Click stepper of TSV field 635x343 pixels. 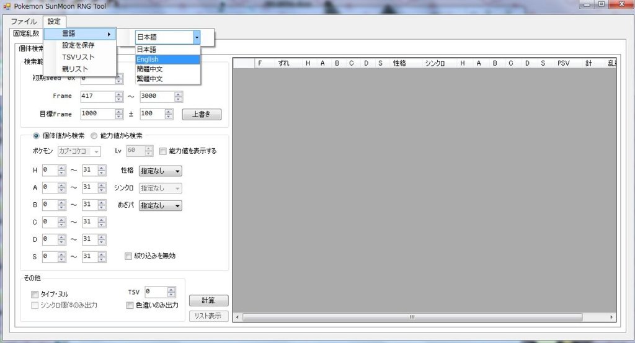(171, 292)
